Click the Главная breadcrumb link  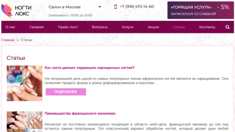pyautogui.click(x=8, y=40)
